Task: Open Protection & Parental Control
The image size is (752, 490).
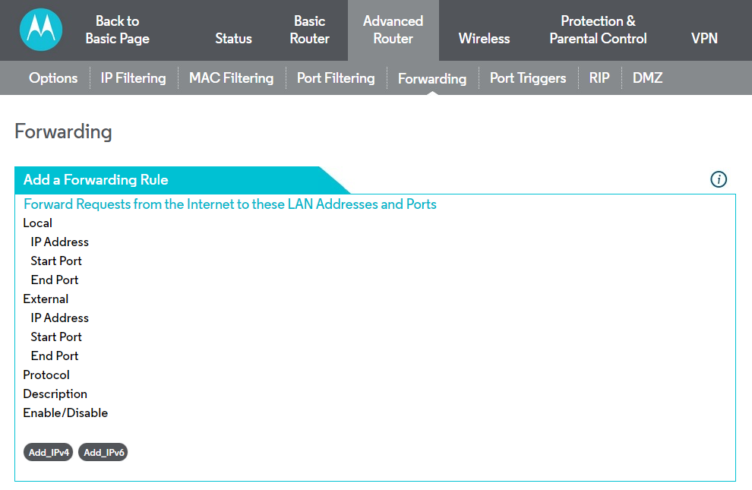Action: click(598, 30)
